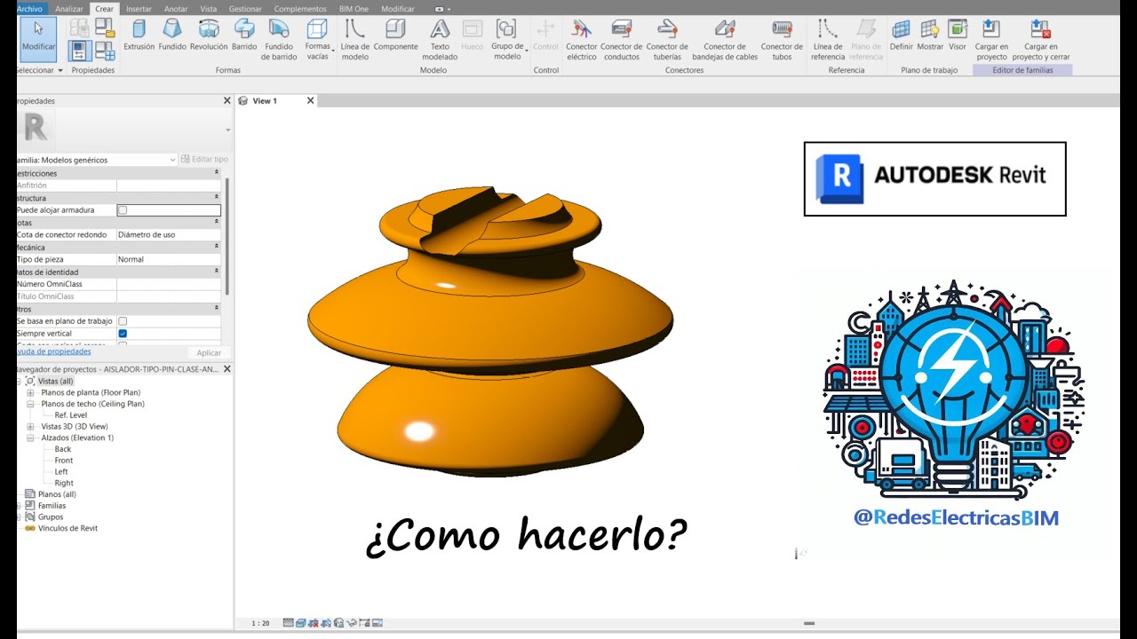Select Conector de conductos tool
The image size is (1137, 639).
pos(622,40)
